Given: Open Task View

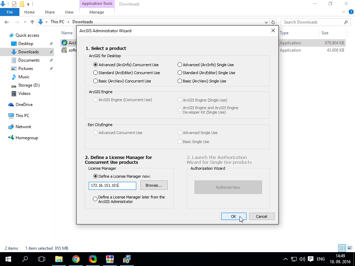Looking at the screenshot, I should pyautogui.click(x=42, y=259).
